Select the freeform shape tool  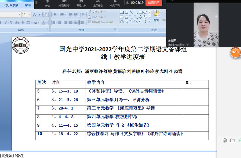122,21
